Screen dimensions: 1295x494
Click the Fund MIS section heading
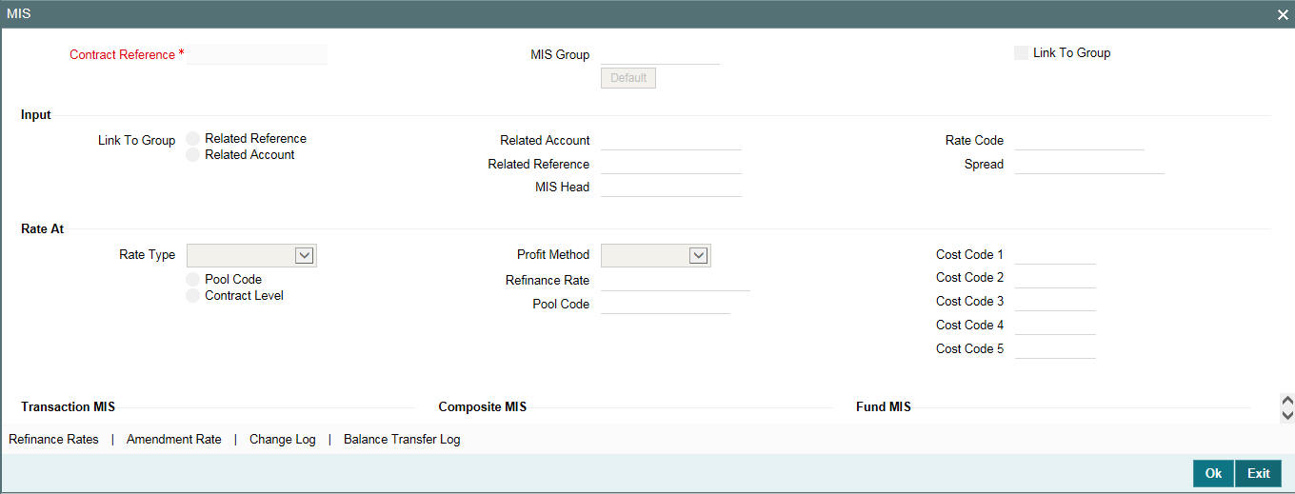[884, 407]
